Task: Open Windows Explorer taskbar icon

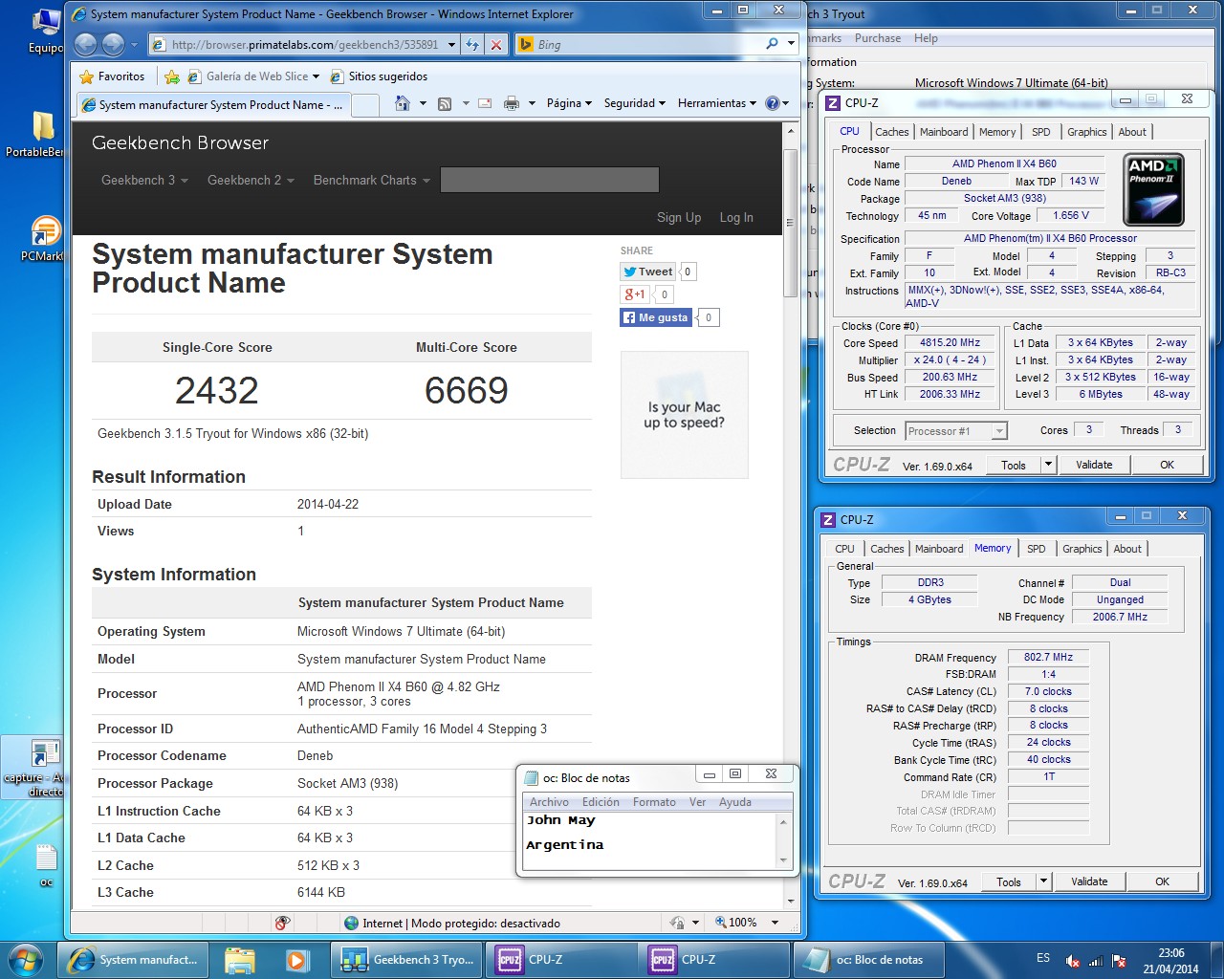Action: click(240, 960)
